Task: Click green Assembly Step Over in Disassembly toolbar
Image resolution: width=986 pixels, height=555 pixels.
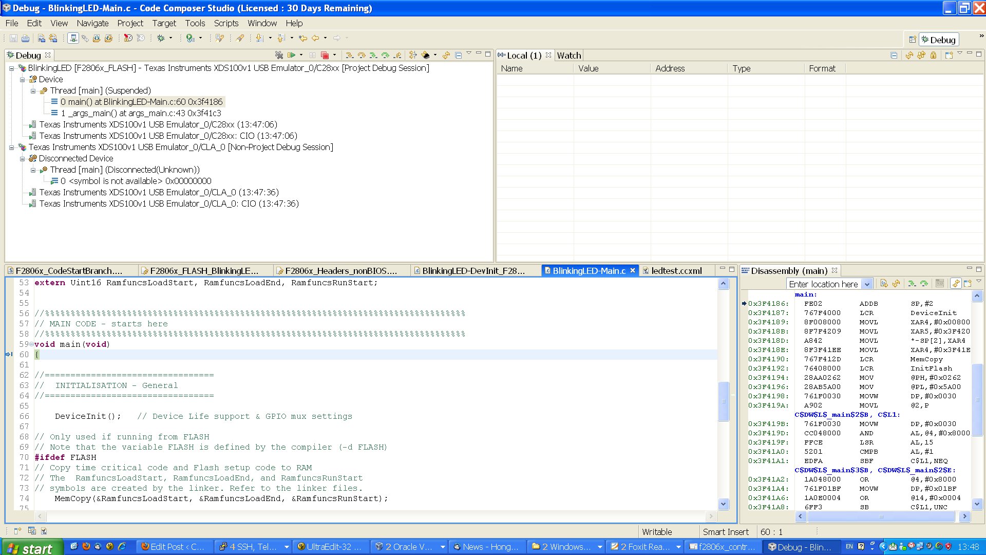Action: [924, 284]
